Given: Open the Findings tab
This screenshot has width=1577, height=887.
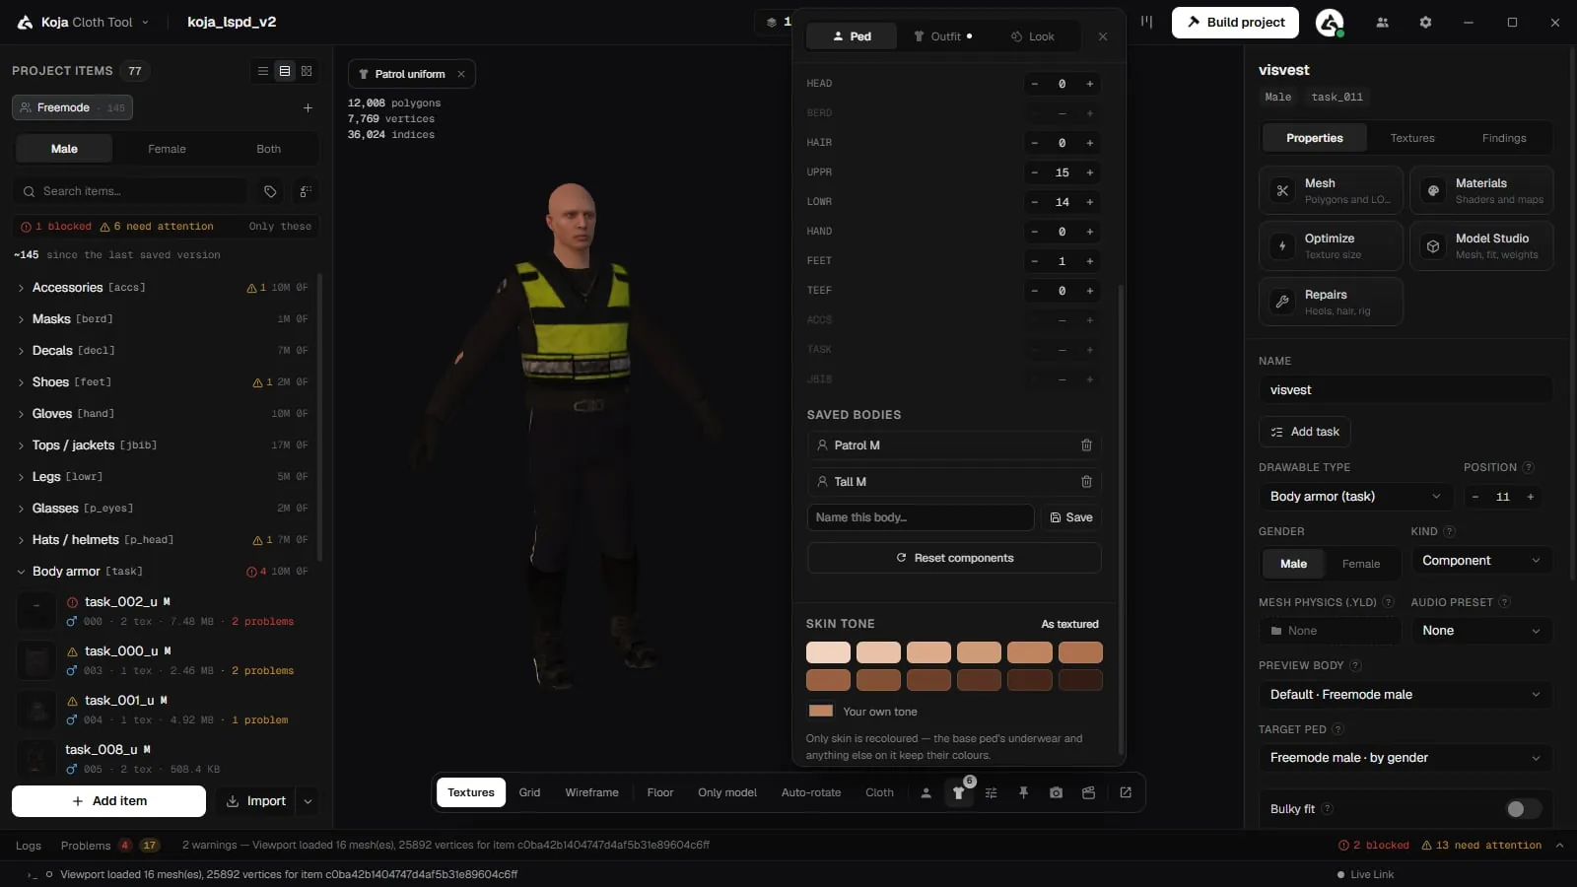Looking at the screenshot, I should [x=1504, y=138].
